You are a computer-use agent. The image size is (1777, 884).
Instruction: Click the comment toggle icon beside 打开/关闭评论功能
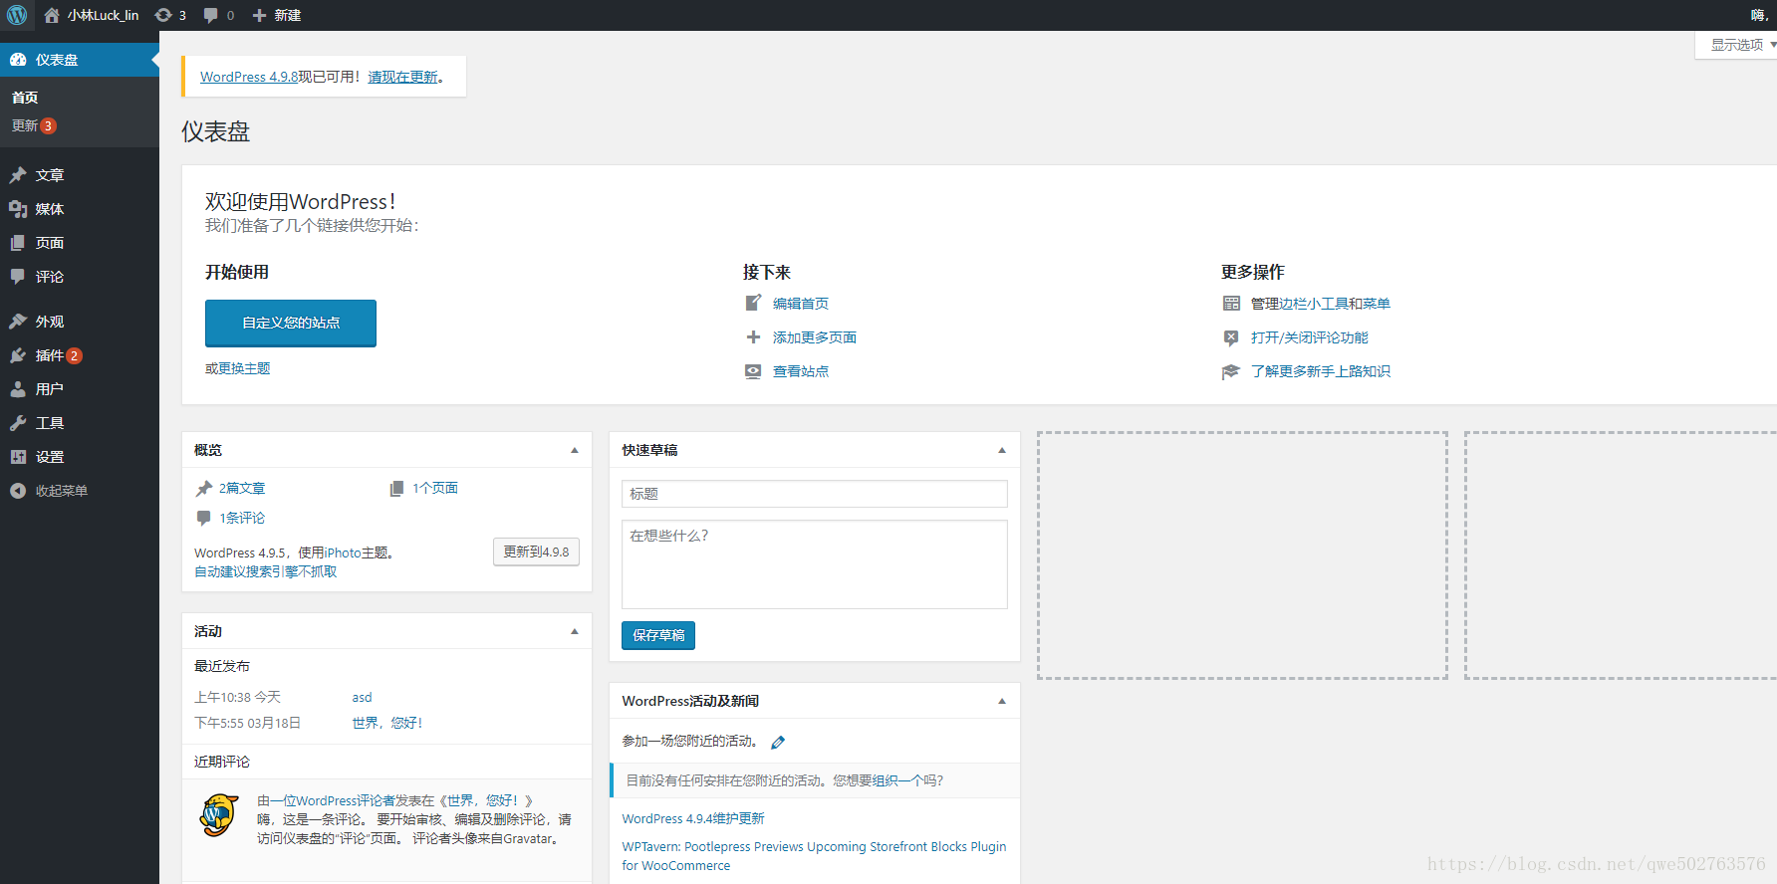[1231, 337]
